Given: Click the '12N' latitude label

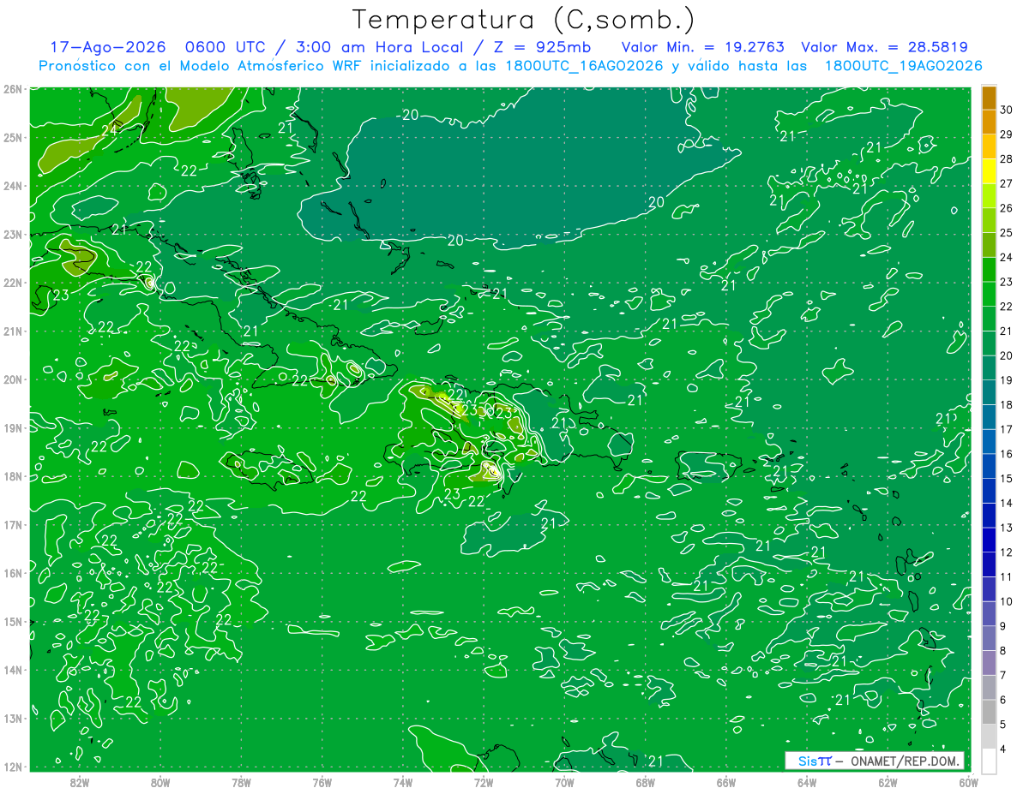Looking at the screenshot, I should tap(13, 767).
